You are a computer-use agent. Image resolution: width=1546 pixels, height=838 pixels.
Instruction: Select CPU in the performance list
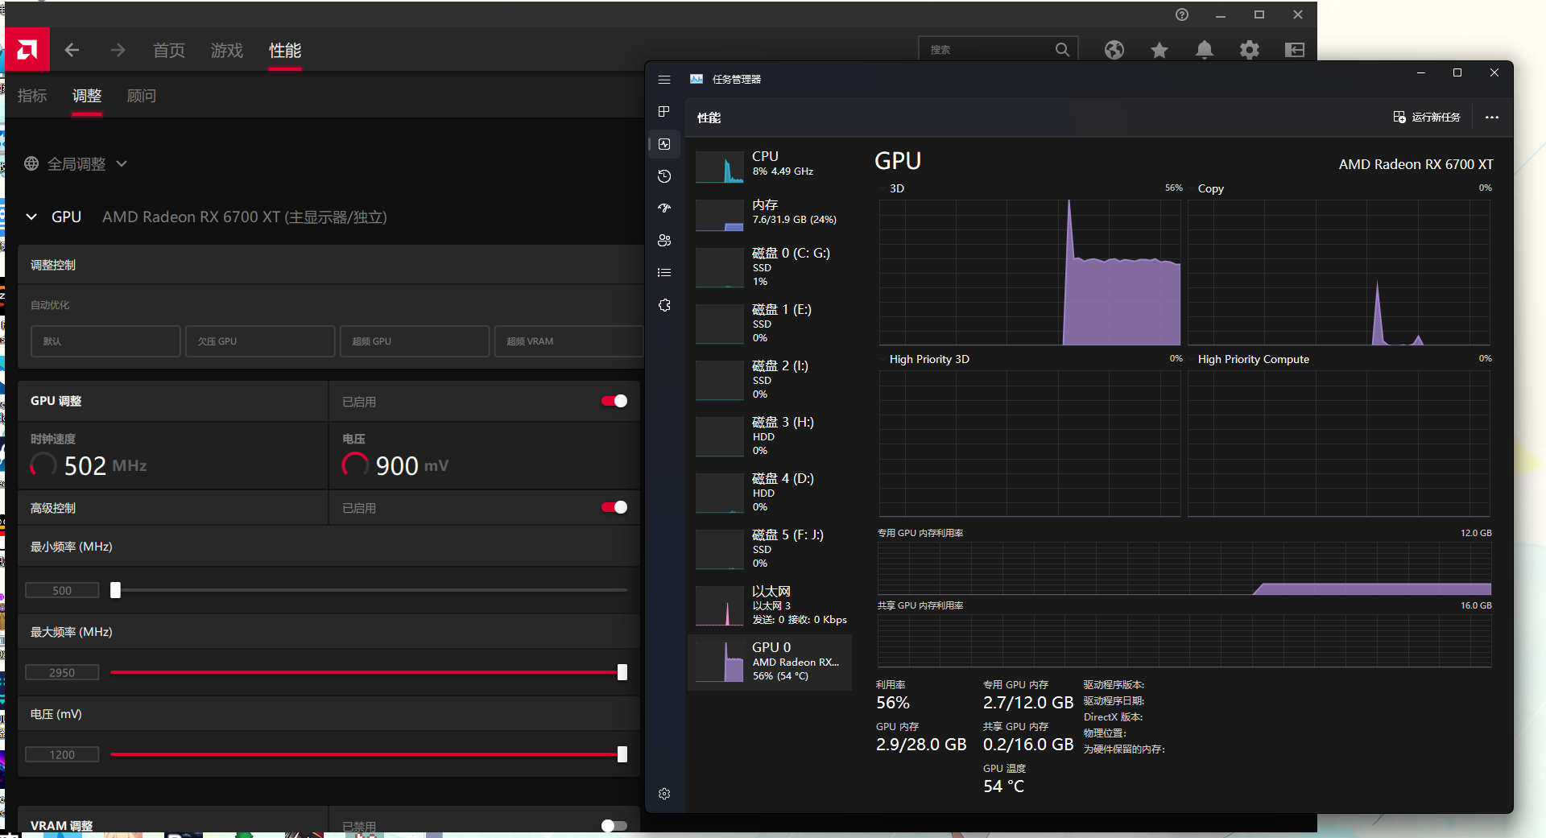pyautogui.click(x=770, y=167)
